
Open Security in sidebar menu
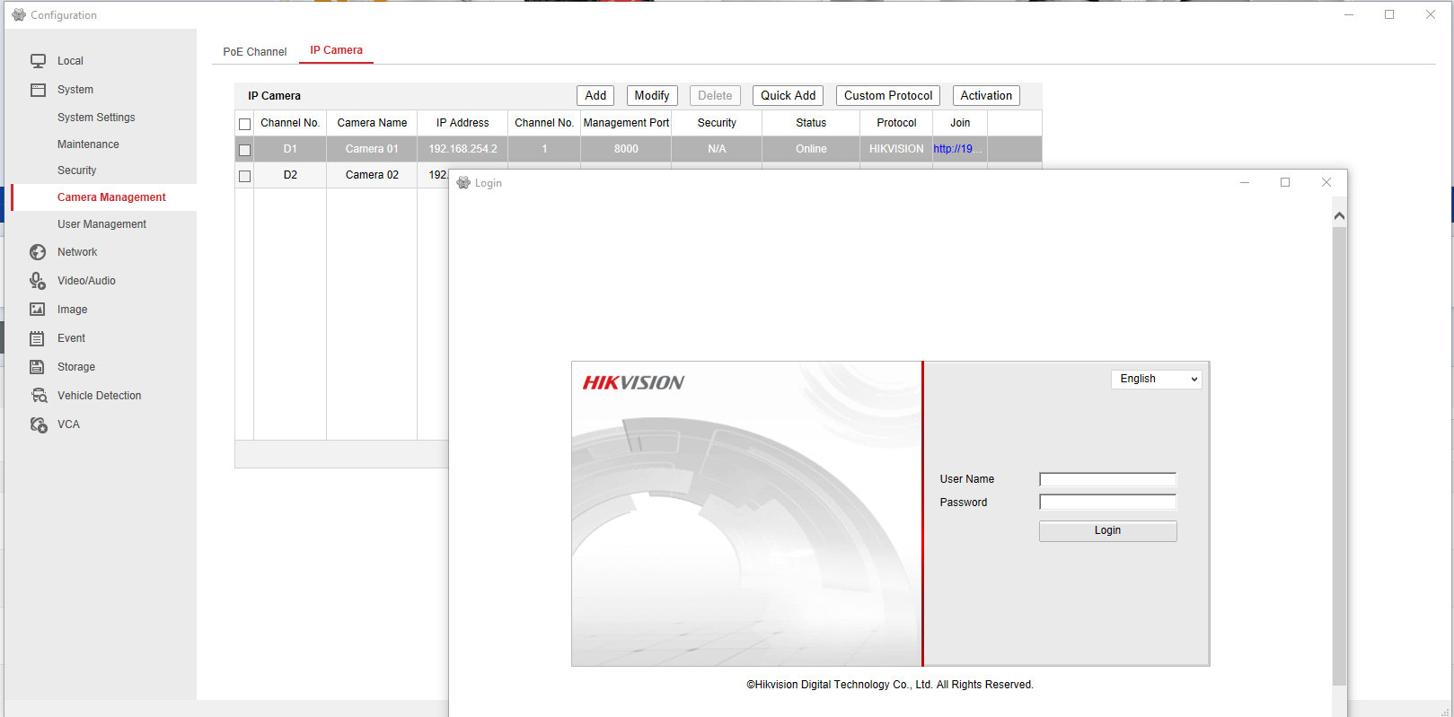click(x=76, y=171)
